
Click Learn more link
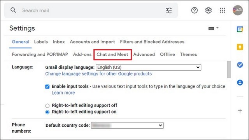[63, 93]
